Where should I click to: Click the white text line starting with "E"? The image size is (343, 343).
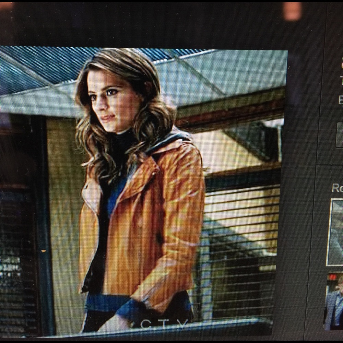tap(341, 100)
